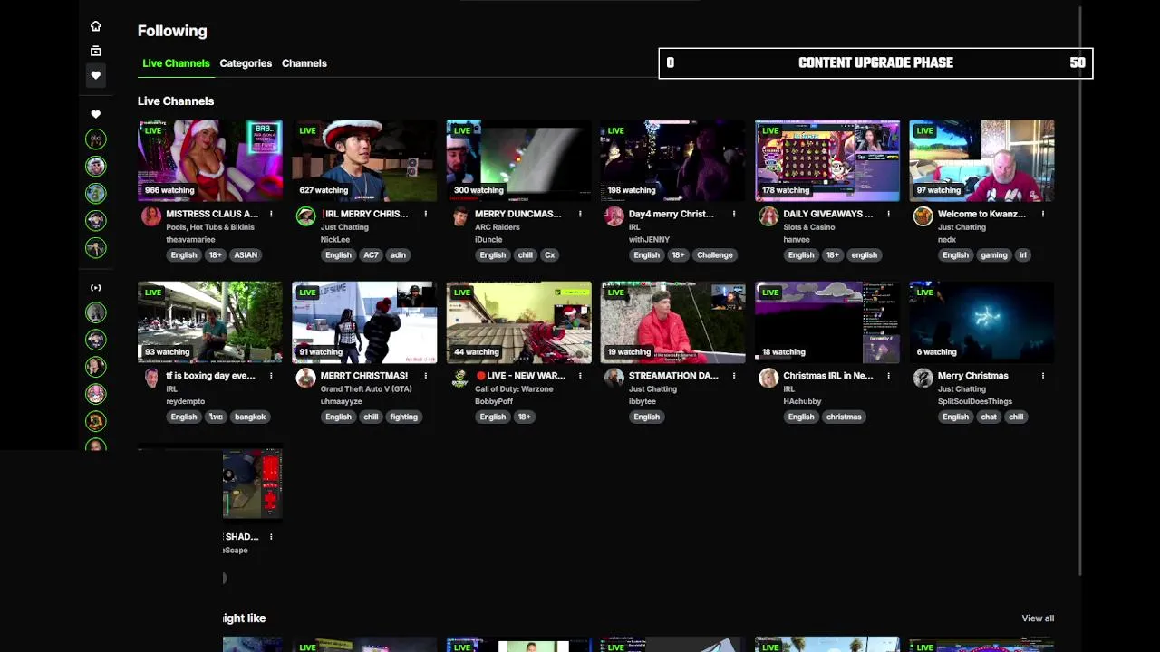Select the Cx tag on iDuncle card
Screen dimensions: 1160x652
click(549, 255)
